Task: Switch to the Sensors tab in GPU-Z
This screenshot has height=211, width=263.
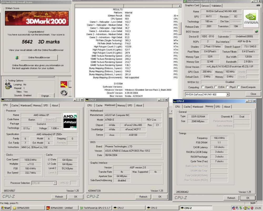Action: [x=205, y=6]
